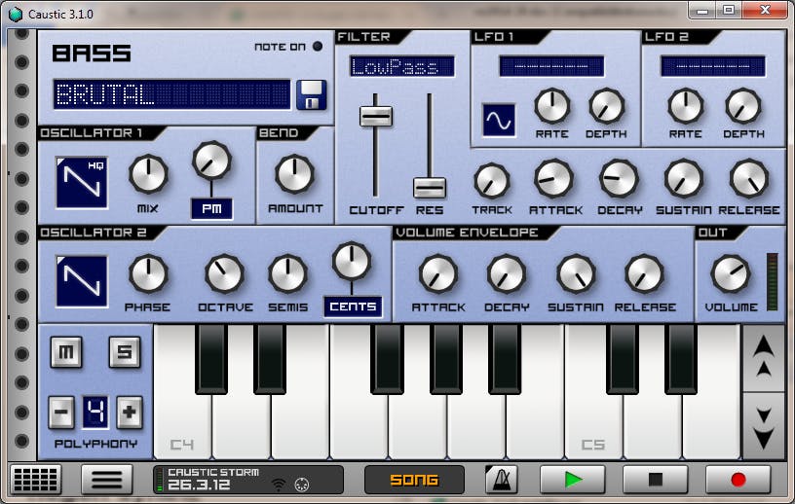Image resolution: width=795 pixels, height=504 pixels.
Task: Click the Oscillator 2 OCTAVE knob
Action: pos(224,274)
